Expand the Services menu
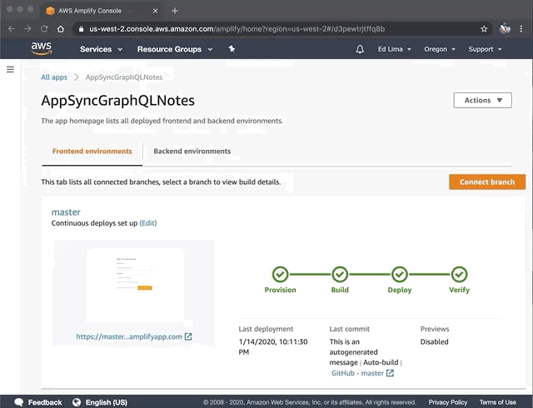 coord(101,49)
